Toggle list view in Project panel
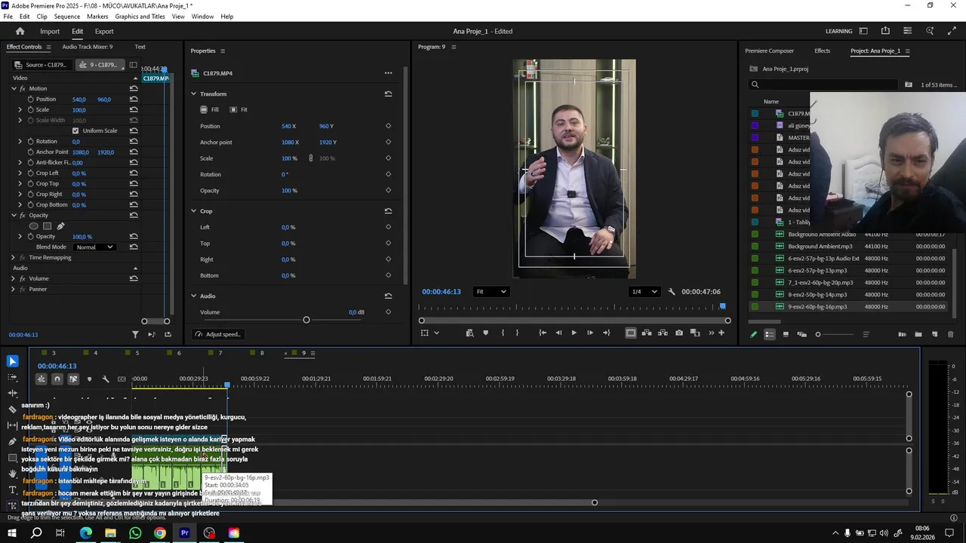Screen dimensions: 966x543 click(x=770, y=334)
